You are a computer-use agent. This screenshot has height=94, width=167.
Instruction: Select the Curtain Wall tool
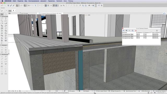click(x=2, y=28)
